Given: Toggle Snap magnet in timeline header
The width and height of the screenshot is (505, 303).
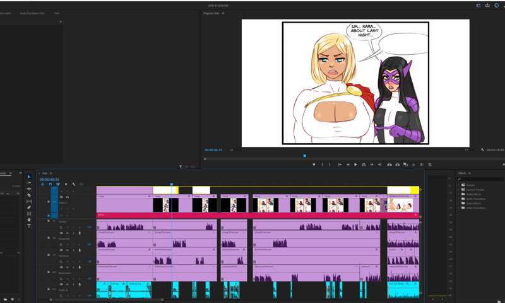Looking at the screenshot, I should [50, 184].
